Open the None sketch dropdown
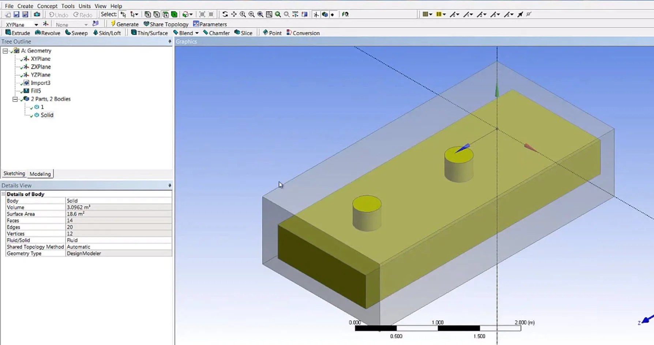Image resolution: width=654 pixels, height=345 pixels. pyautogui.click(x=86, y=24)
